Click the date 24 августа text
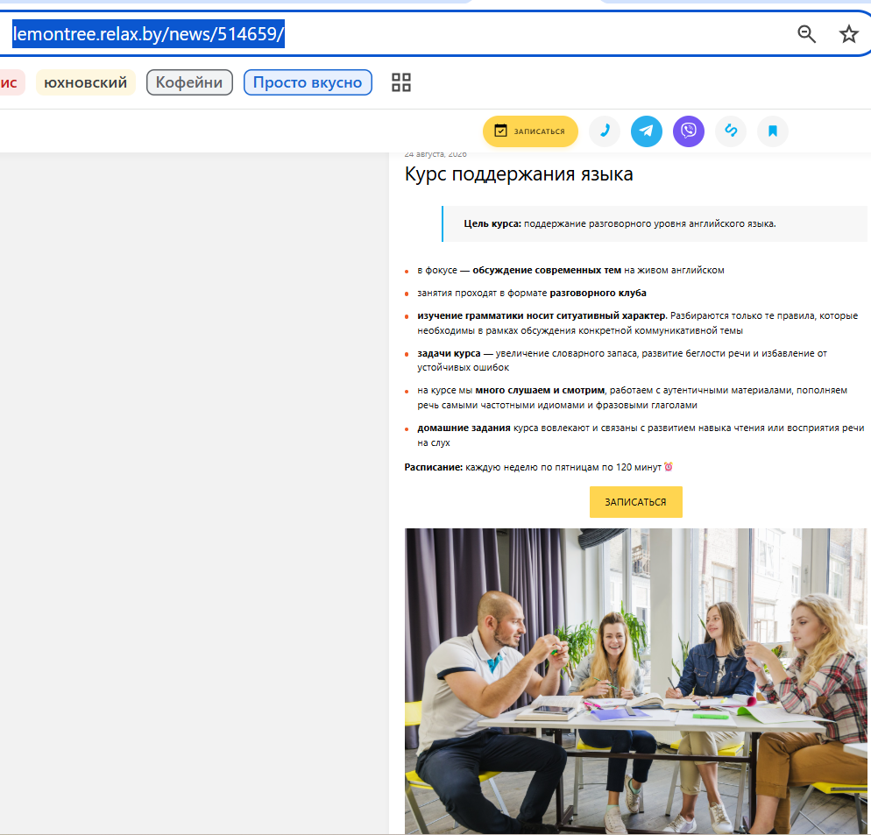Viewport: 871px width, 835px height. point(435,154)
